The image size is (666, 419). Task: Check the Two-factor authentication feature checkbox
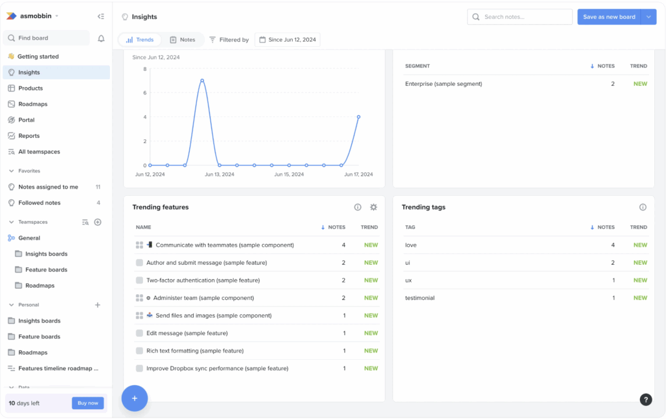[139, 280]
